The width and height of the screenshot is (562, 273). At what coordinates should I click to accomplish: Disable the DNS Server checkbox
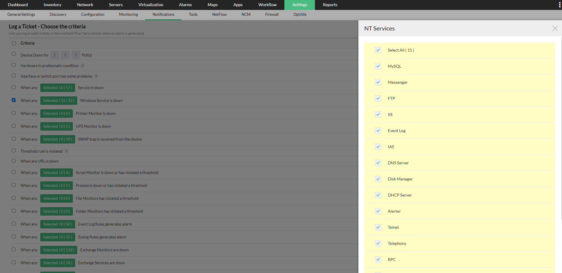(378, 163)
